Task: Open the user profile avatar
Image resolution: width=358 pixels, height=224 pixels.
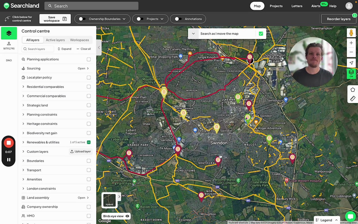Action: [349, 6]
